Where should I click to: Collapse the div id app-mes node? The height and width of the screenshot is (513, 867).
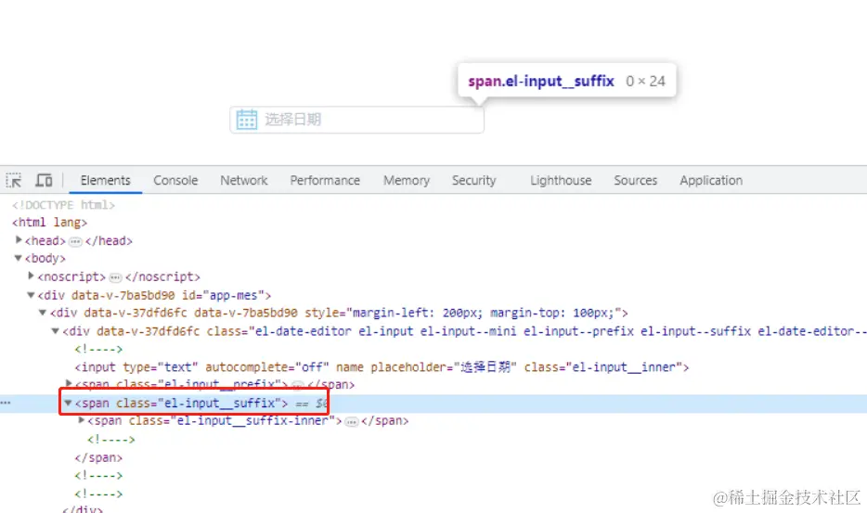[x=31, y=295]
